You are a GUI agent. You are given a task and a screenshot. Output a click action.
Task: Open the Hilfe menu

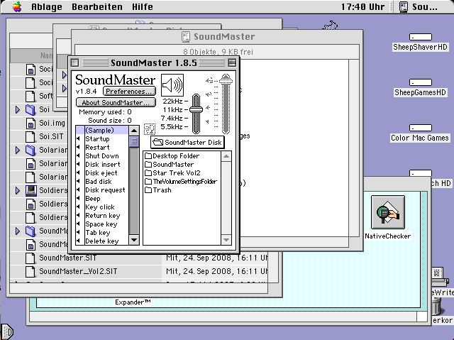coord(142,6)
